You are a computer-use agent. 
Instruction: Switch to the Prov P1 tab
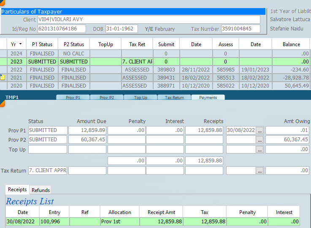73,97
